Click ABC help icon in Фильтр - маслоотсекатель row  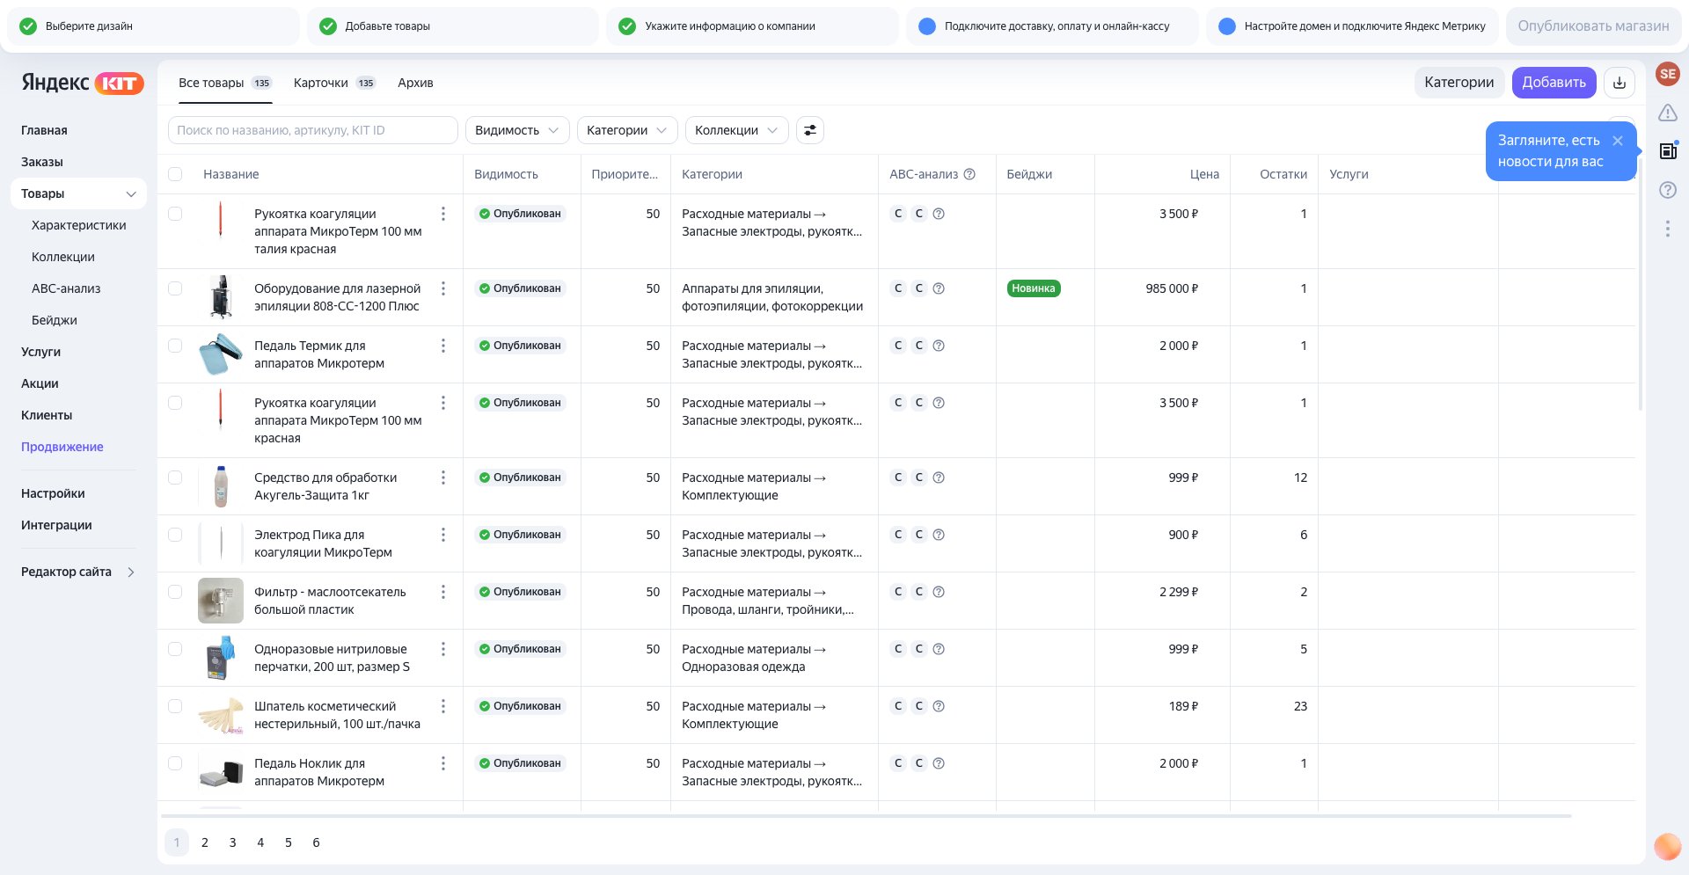coord(939,592)
